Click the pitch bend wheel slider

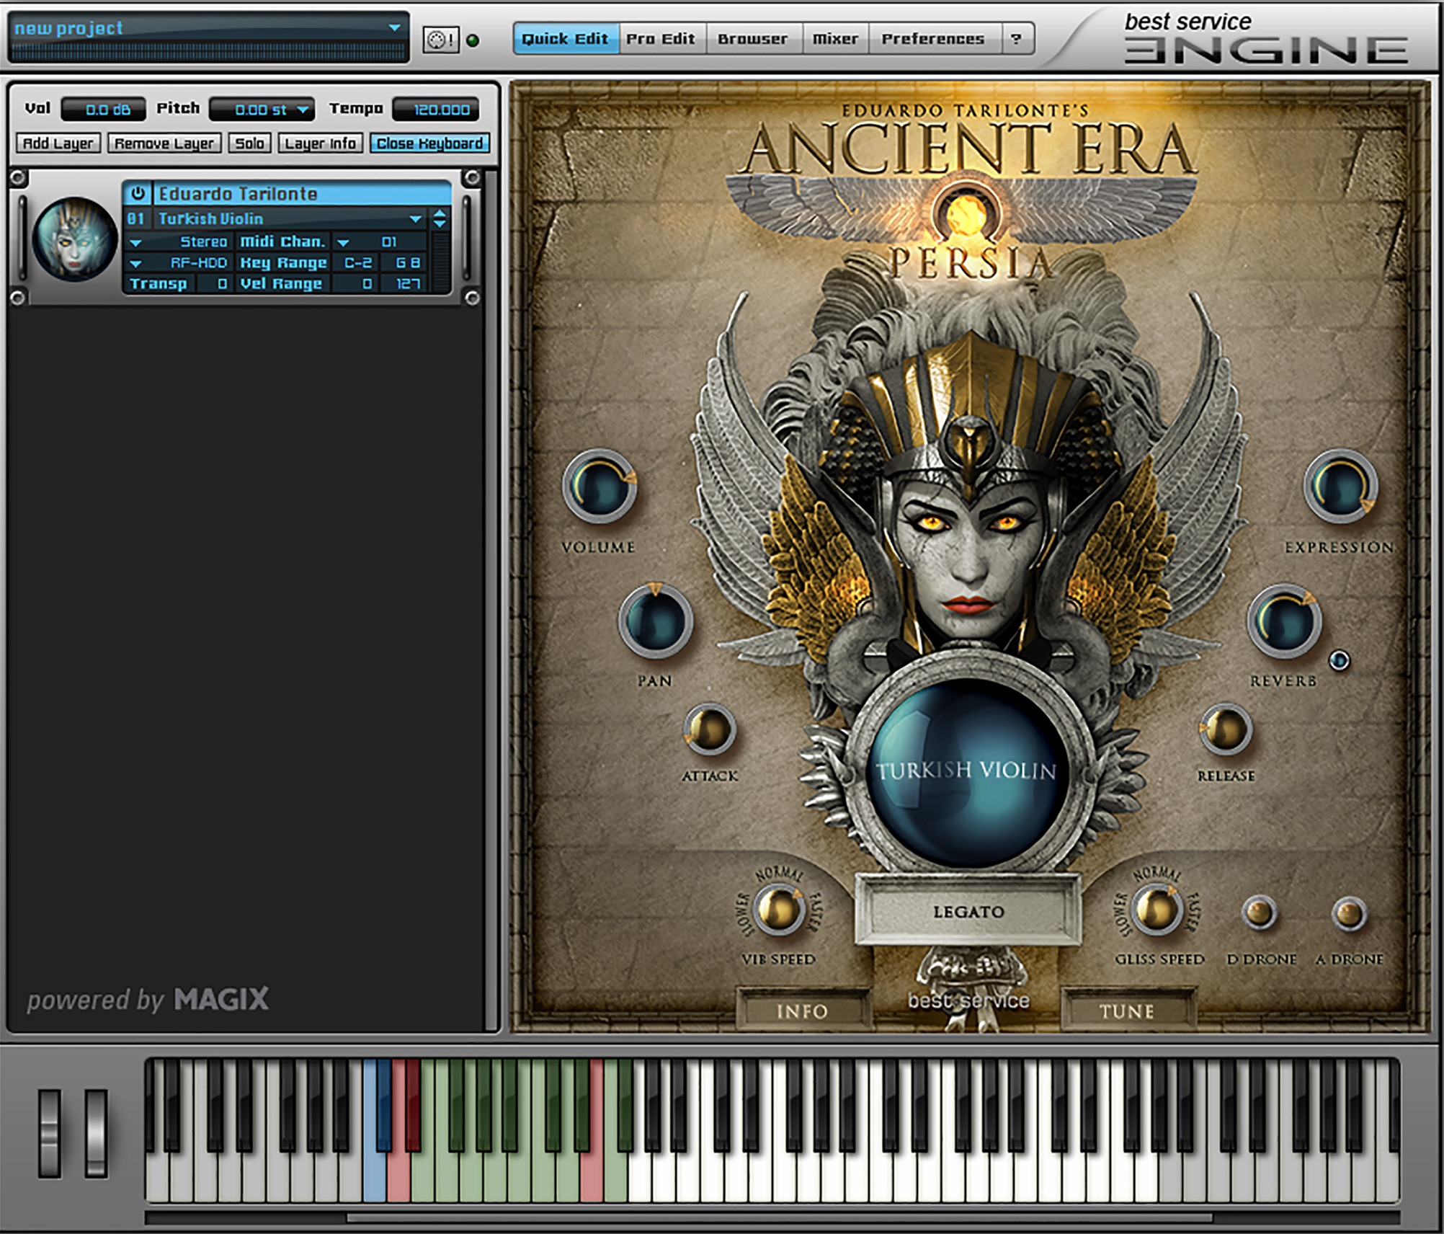coord(50,1133)
